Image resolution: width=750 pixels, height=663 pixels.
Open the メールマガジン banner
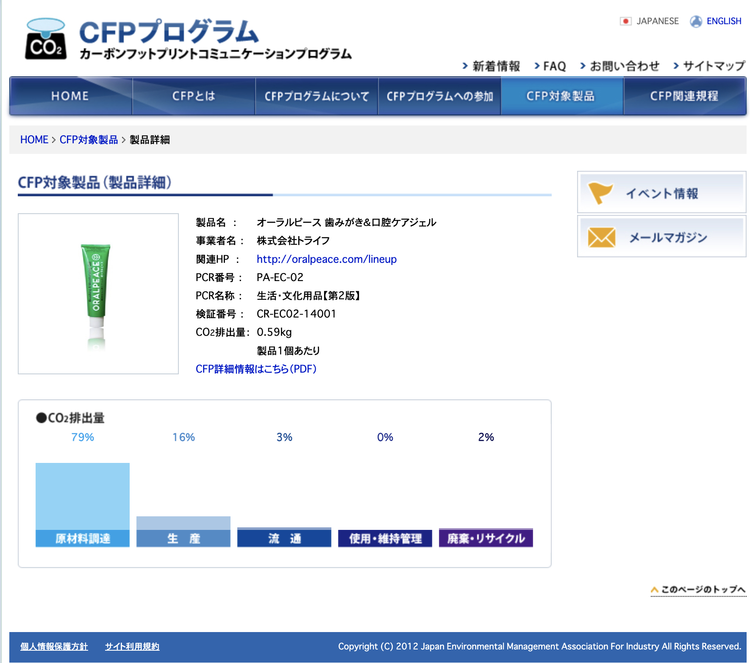pyautogui.click(x=661, y=237)
